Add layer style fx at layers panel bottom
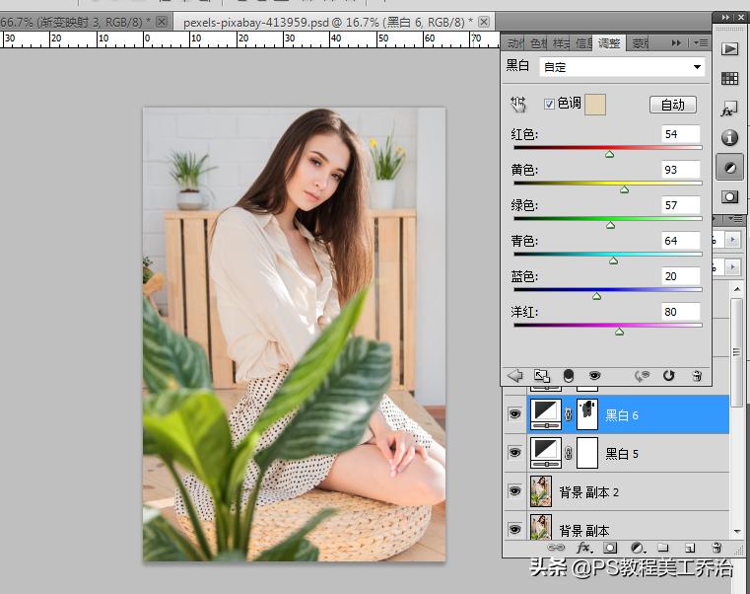This screenshot has height=594, width=750. (x=584, y=547)
